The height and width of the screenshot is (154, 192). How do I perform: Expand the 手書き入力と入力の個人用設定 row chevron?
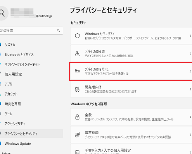click(x=190, y=152)
